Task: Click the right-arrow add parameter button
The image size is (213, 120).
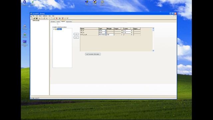Action: pos(76,34)
